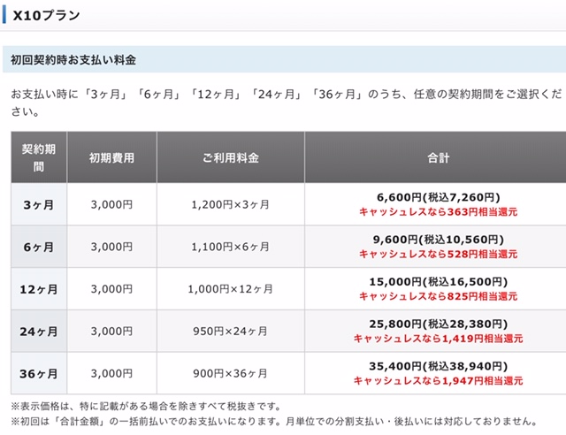
Task: Click the 35,400円(税込38,940円) total
Action: tap(438, 367)
